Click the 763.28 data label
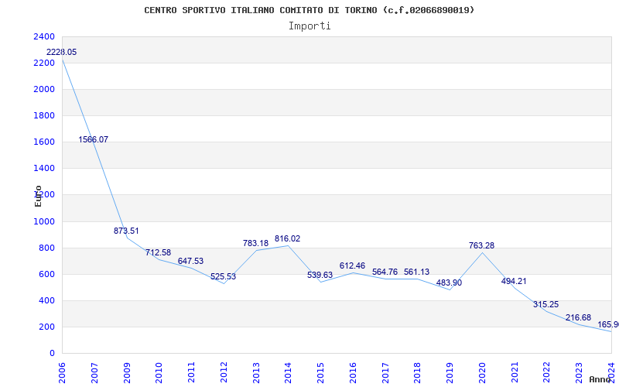This screenshot has width=619, height=387. tap(481, 245)
